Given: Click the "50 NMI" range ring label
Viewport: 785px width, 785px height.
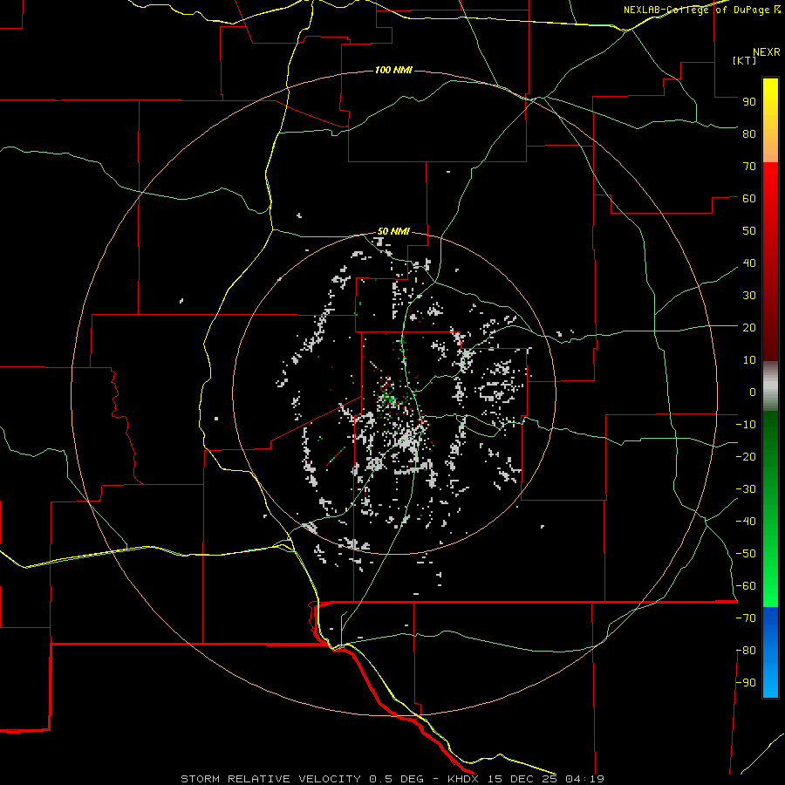Looking at the screenshot, I should click(393, 231).
